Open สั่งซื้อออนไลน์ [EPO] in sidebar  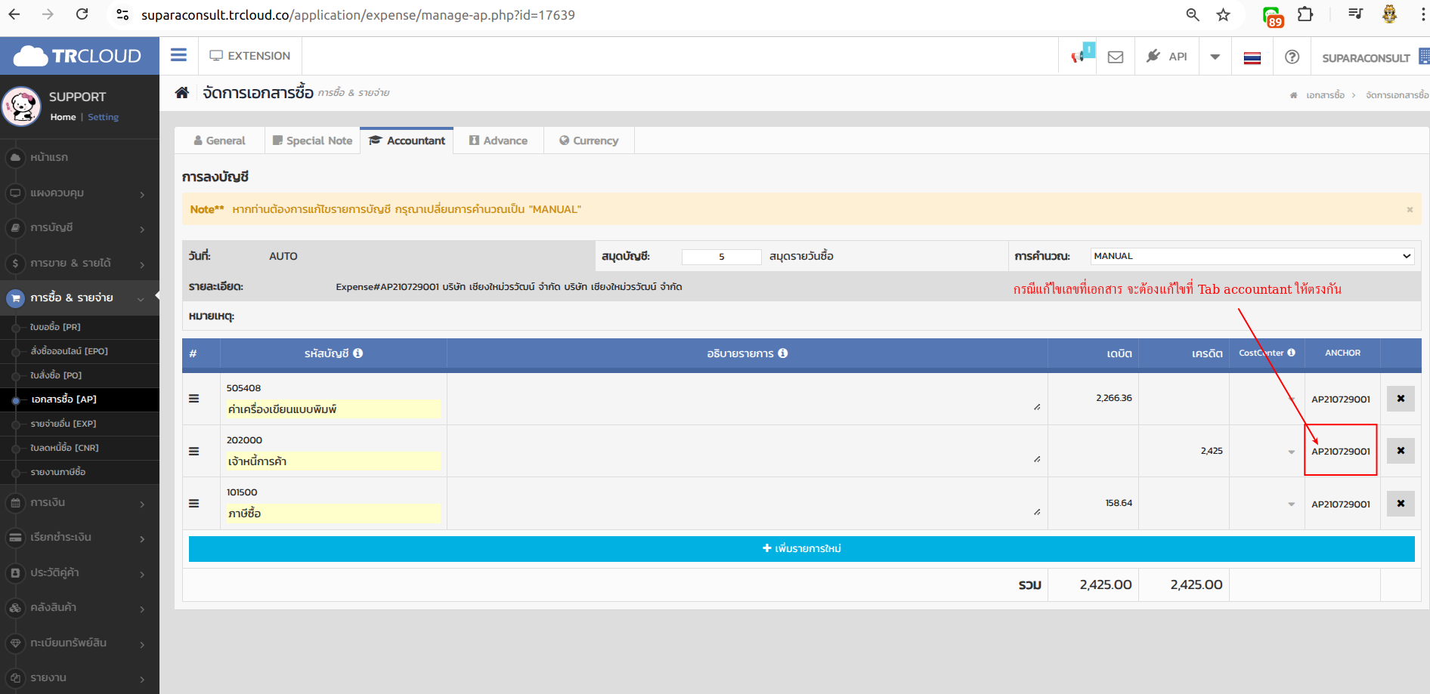69,351
